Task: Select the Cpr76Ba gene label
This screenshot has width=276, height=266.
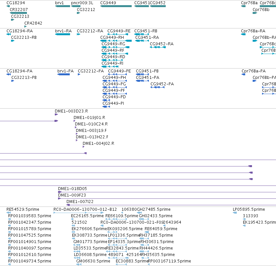Action: pyautogui.click(x=249, y=3)
